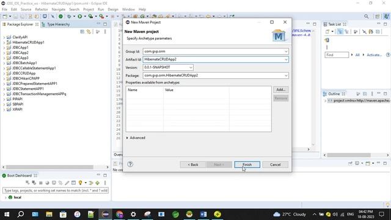The image size is (391, 220).
Task: Click Collapse All in Task List toolbar
Action: [x=378, y=32]
